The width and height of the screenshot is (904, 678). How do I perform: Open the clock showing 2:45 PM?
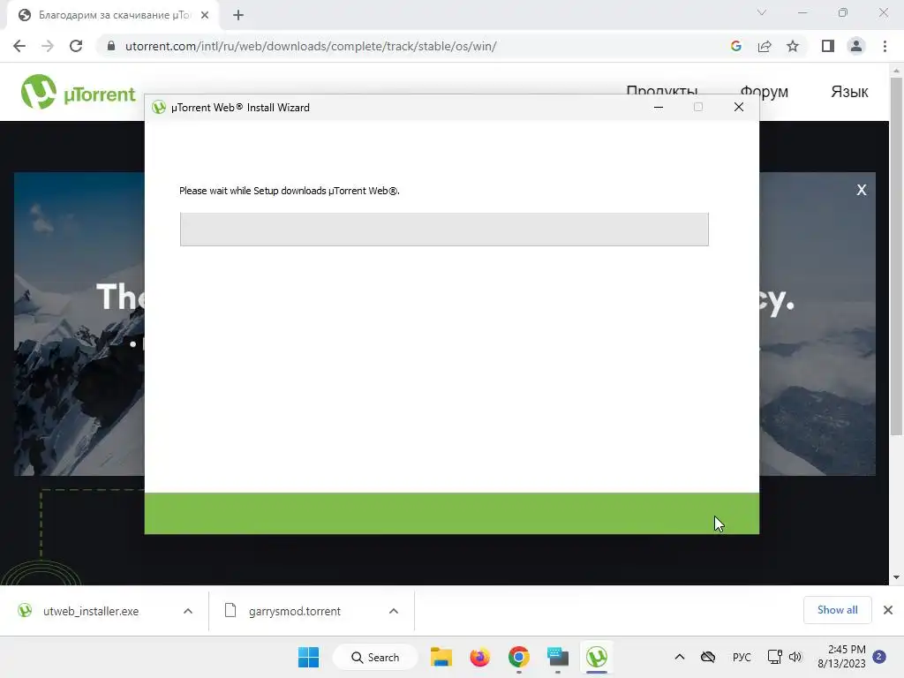(x=841, y=657)
